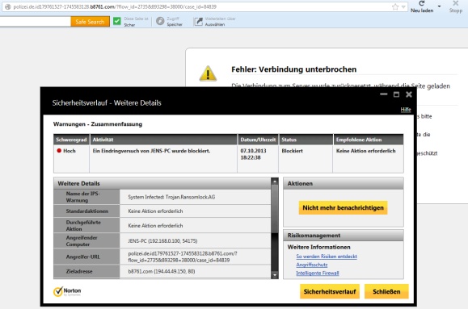Click Nicht mehr benachrichtigen button
Image resolution: width=468 pixels, height=309 pixels.
343,207
